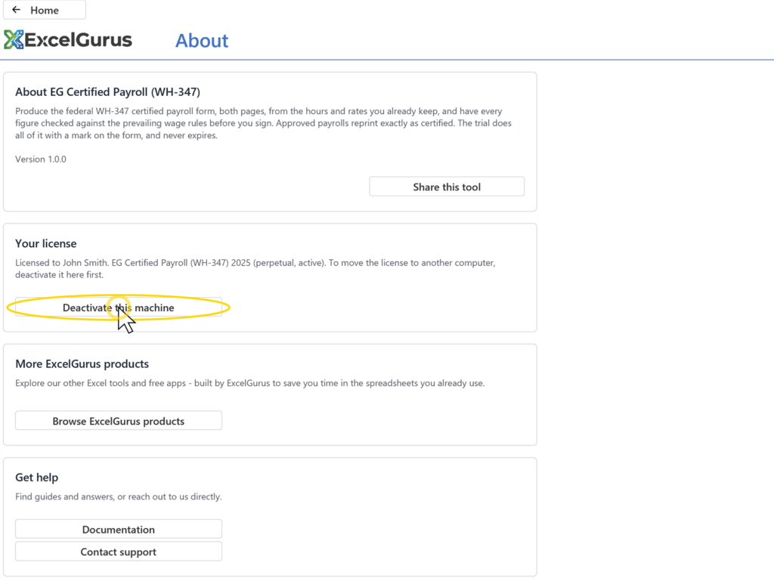
Task: Click the 'Produce the federal WH-347' description paragraph
Action: tap(263, 123)
